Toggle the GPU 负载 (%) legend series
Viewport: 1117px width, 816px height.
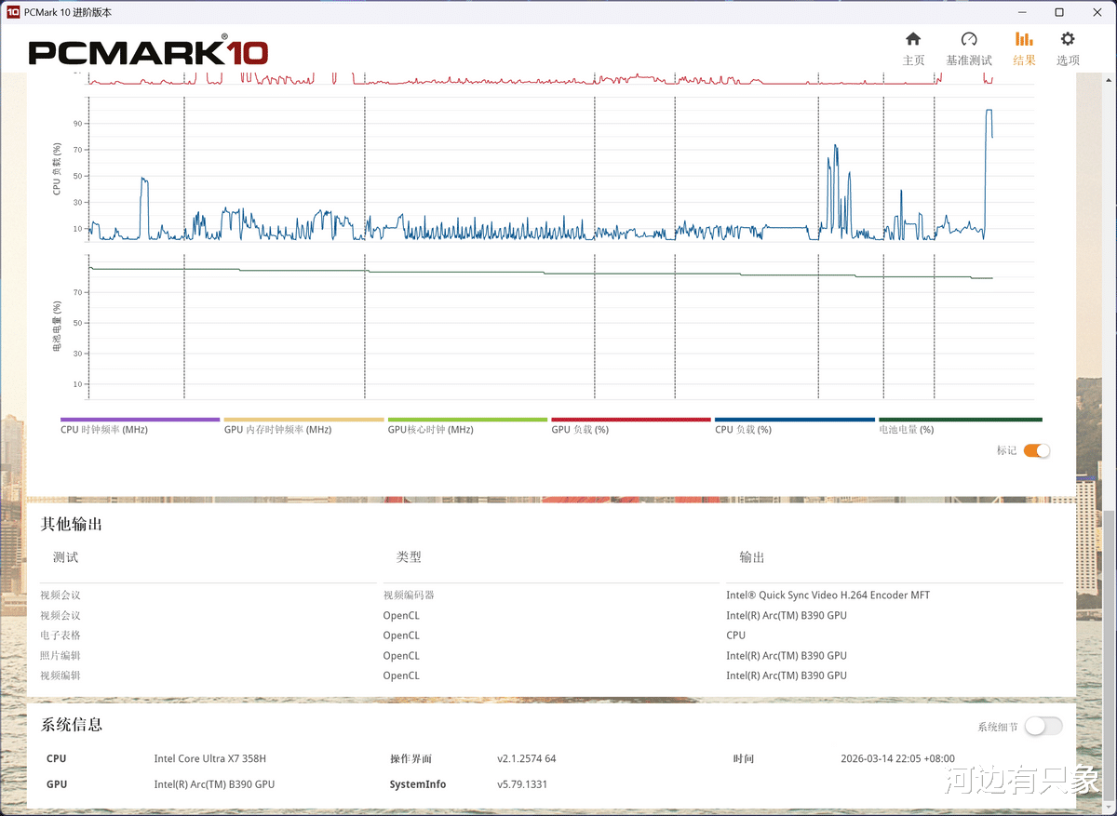631,425
